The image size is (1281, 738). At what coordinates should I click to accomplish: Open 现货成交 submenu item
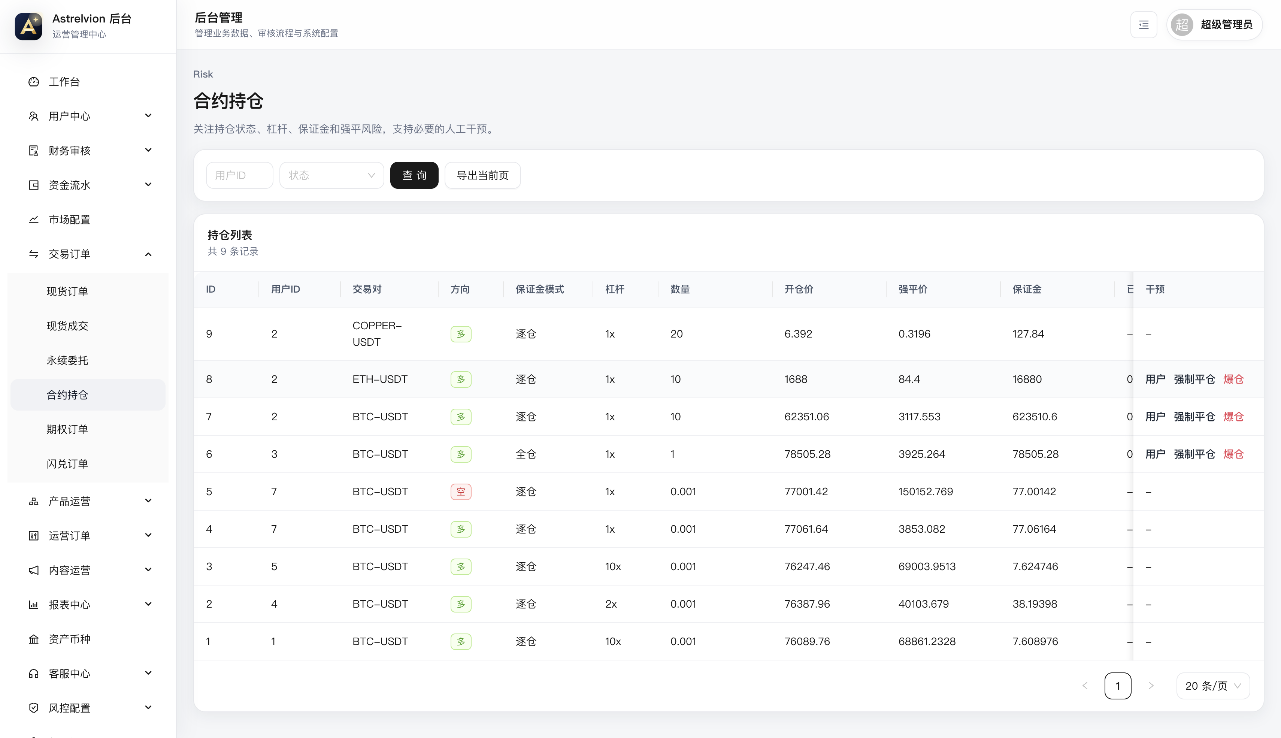tap(88, 326)
